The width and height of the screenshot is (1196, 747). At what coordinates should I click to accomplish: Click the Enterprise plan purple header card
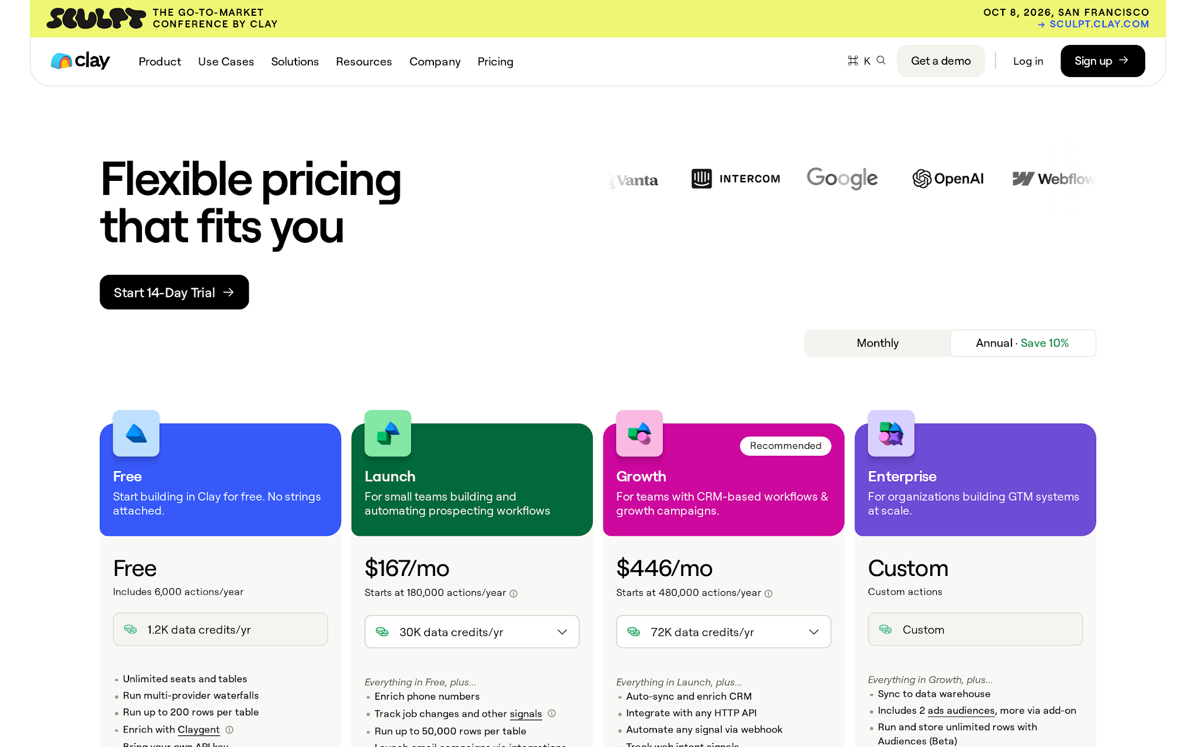(x=975, y=480)
